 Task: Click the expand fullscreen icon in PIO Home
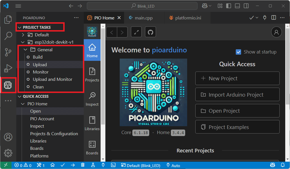(136, 32)
